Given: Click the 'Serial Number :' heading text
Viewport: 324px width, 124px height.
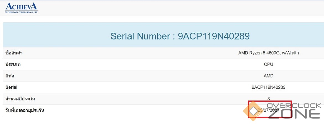Looking at the screenshot, I should point(143,36).
